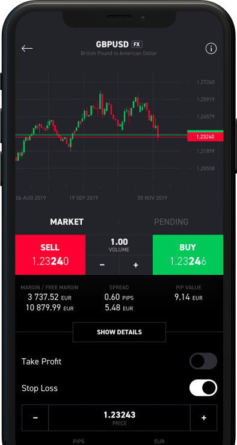Open the instrument info icon
Viewport: 237px width, 445px height.
(x=211, y=49)
